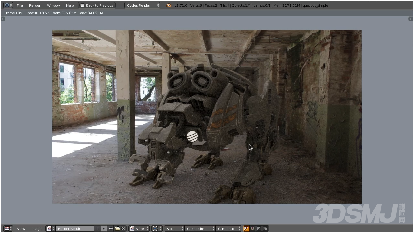Click the right region toggle plus icon
The width and height of the screenshot is (414, 233).
[410, 19]
